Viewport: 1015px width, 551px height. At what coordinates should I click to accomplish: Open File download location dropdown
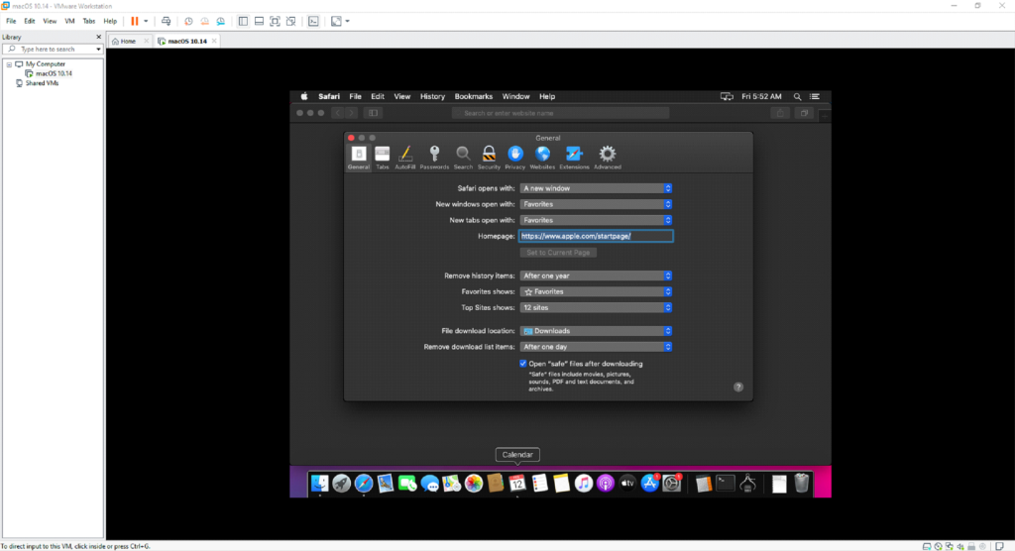click(596, 331)
